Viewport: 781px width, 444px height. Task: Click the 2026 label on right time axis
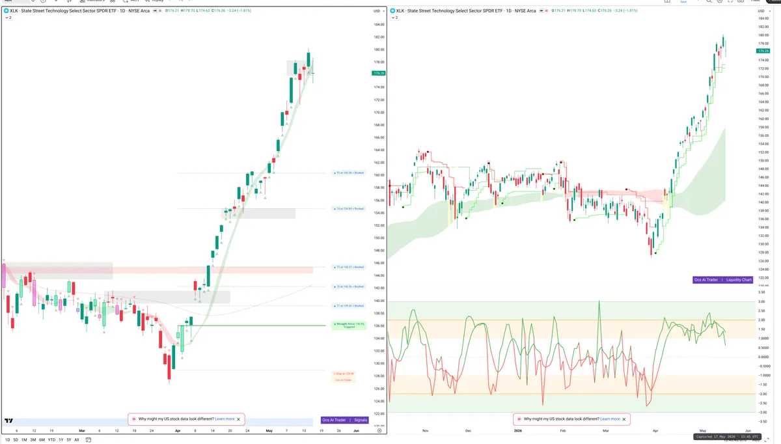[x=518, y=431]
